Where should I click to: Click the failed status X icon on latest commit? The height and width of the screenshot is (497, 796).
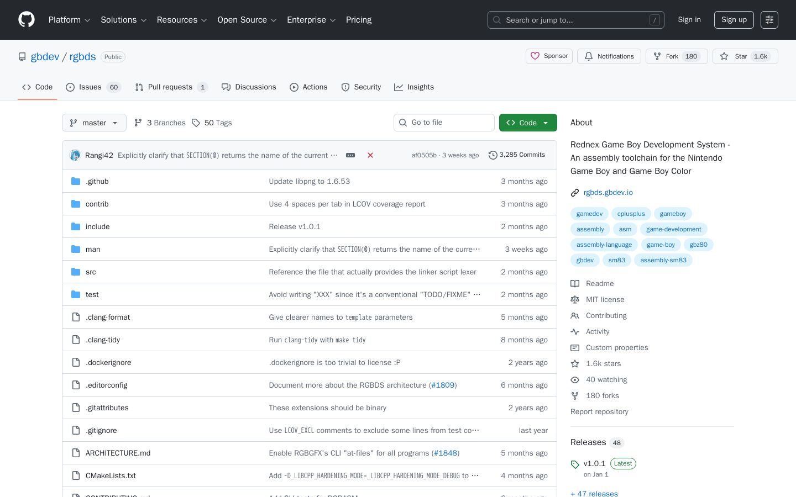coord(370,155)
